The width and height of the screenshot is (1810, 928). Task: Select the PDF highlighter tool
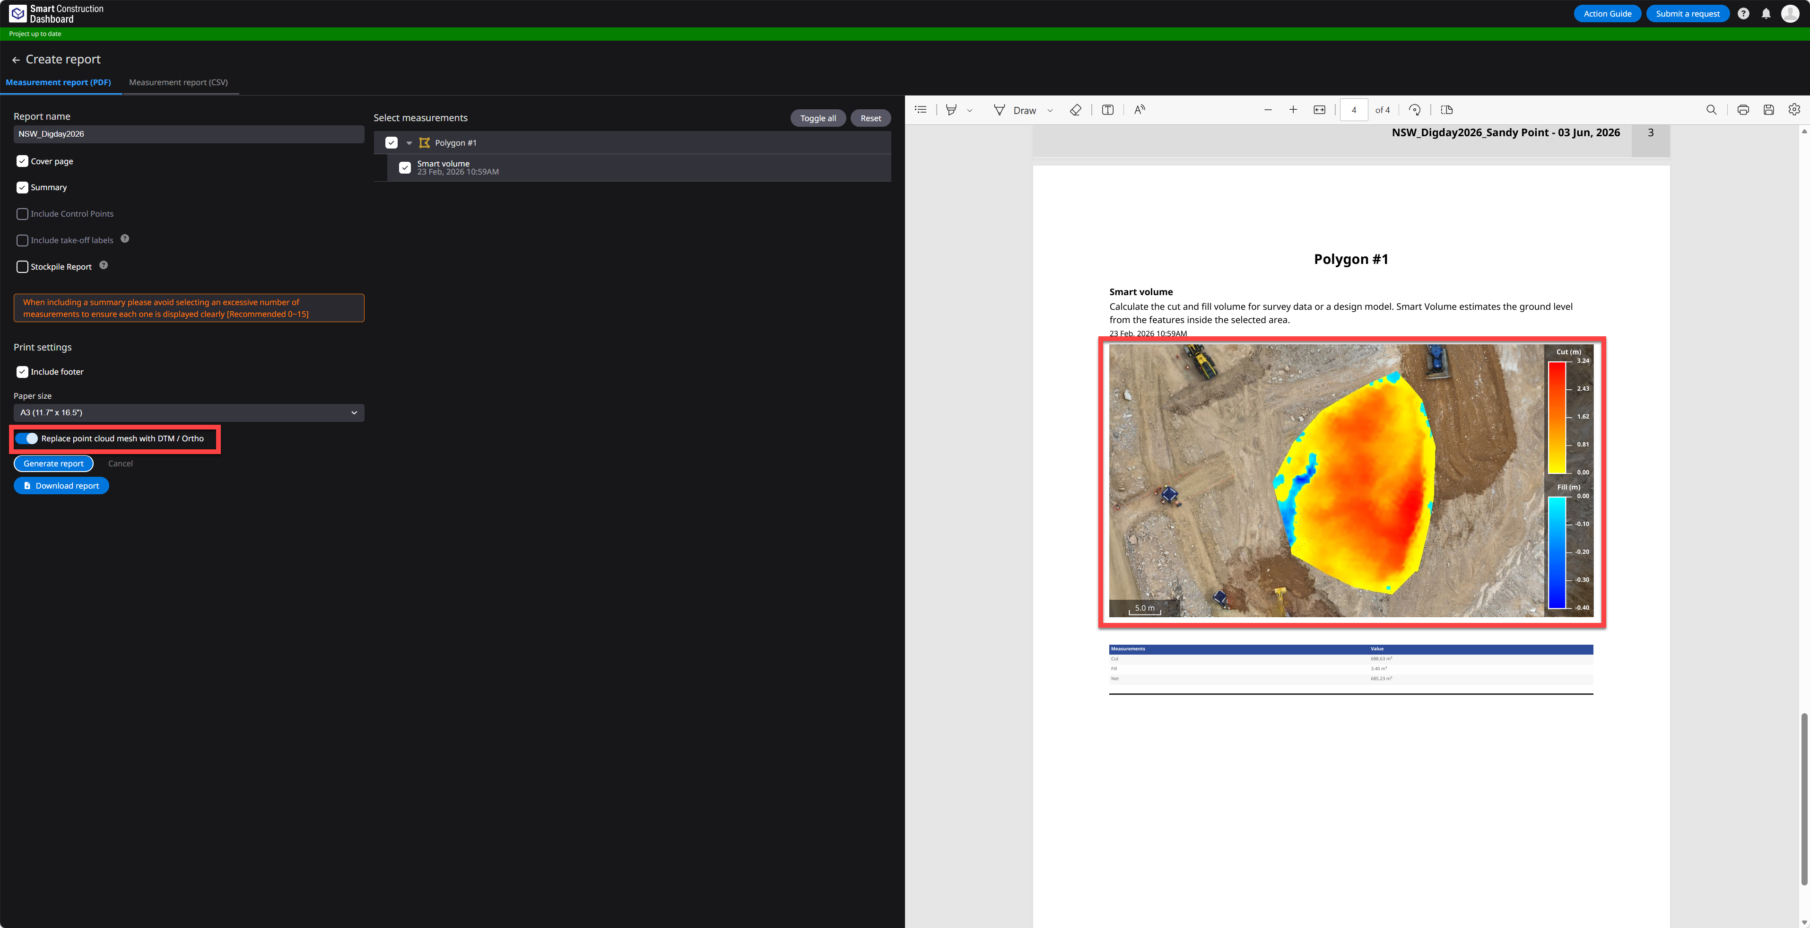click(x=951, y=110)
